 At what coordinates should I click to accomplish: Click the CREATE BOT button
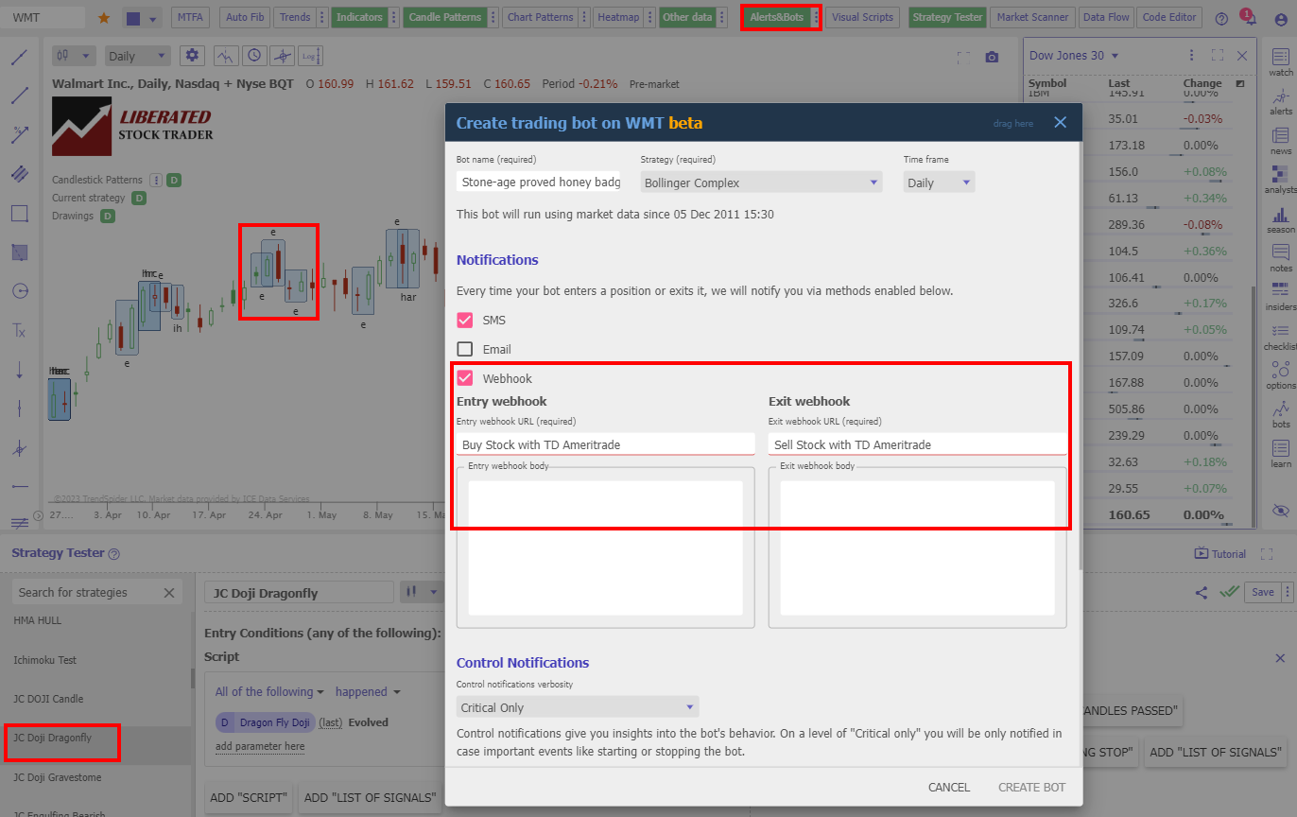coord(1030,787)
